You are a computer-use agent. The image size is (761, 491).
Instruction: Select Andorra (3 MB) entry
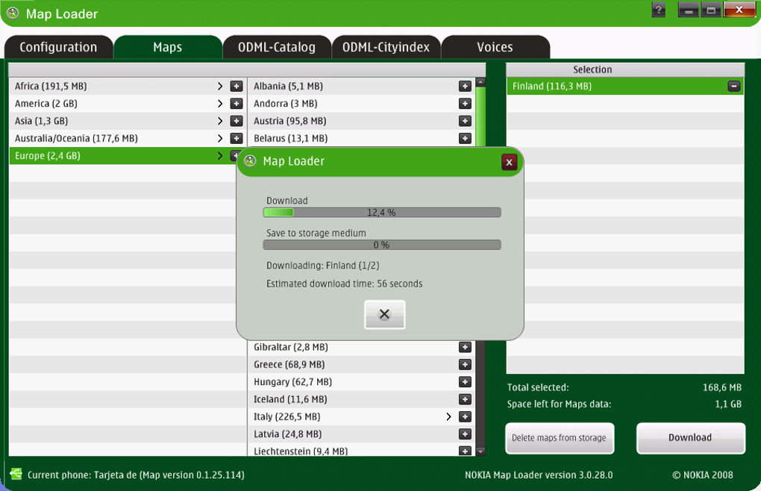(x=362, y=104)
